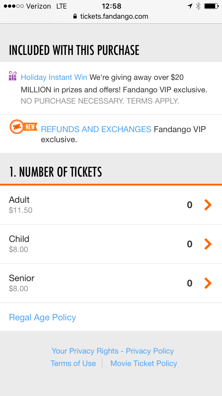Image resolution: width=222 pixels, height=396 pixels.
Task: Tap the location arrow status icon
Action: coord(190,6)
